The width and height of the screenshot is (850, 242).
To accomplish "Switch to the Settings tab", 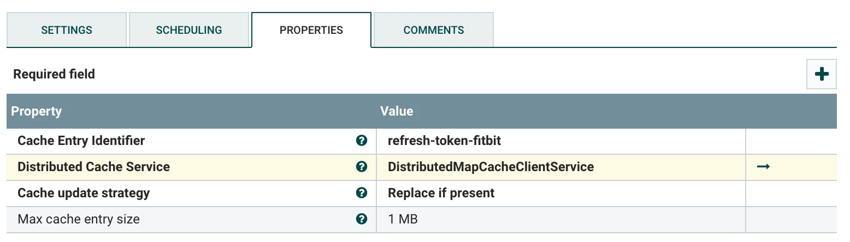I will point(67,30).
